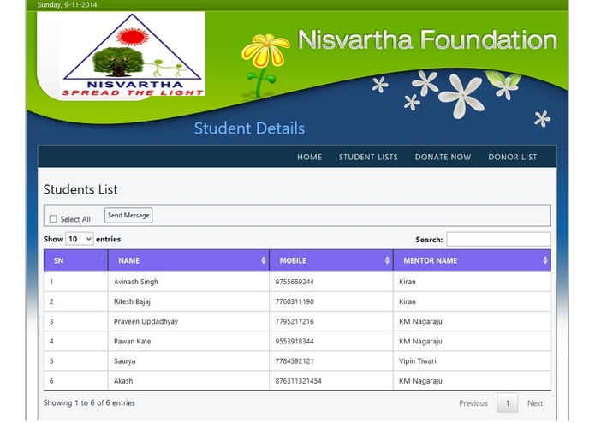Click the mobile number 9755659244
595x423 pixels.
pos(295,282)
